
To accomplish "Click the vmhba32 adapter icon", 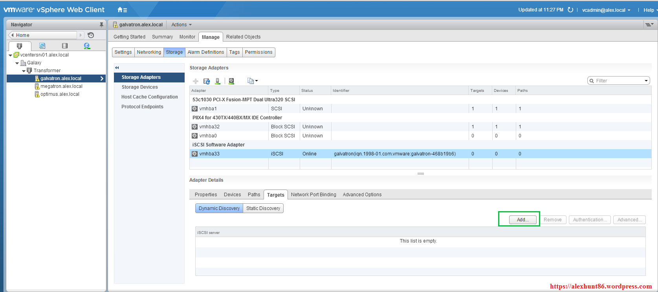I will pos(194,127).
